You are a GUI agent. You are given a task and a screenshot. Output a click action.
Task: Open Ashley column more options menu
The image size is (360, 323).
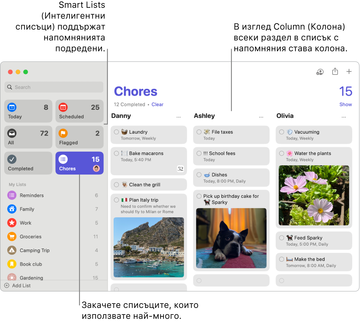tap(261, 117)
